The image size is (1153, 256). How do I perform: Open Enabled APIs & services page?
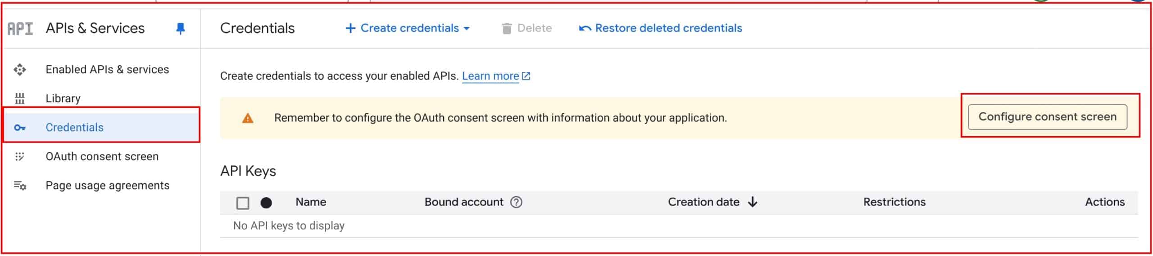[107, 70]
